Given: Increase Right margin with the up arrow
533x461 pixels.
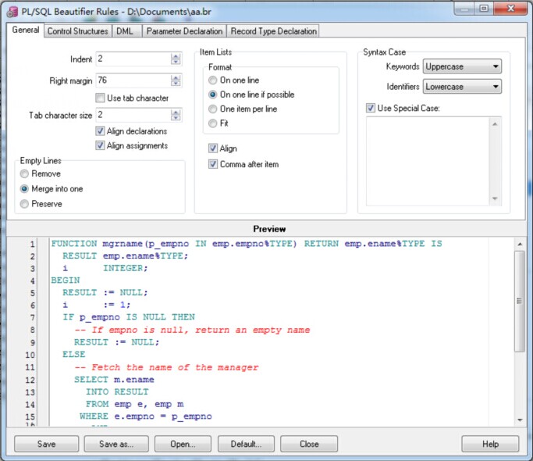Looking at the screenshot, I should [176, 78].
